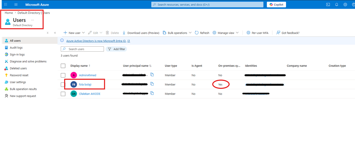Select the fola bolaji row checkbox
355x155 pixels.
pyautogui.click(x=63, y=84)
